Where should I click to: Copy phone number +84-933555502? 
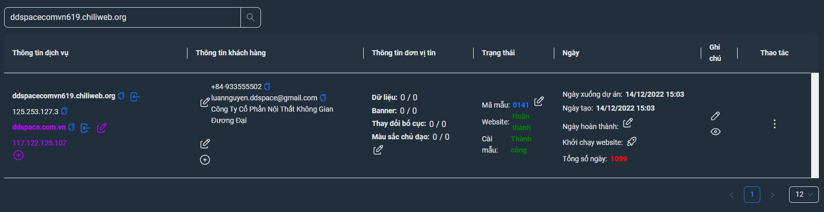point(267,87)
